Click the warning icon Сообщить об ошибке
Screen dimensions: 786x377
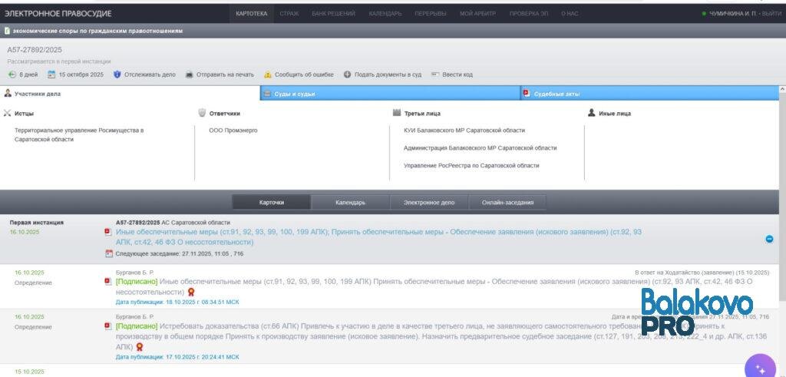click(268, 74)
